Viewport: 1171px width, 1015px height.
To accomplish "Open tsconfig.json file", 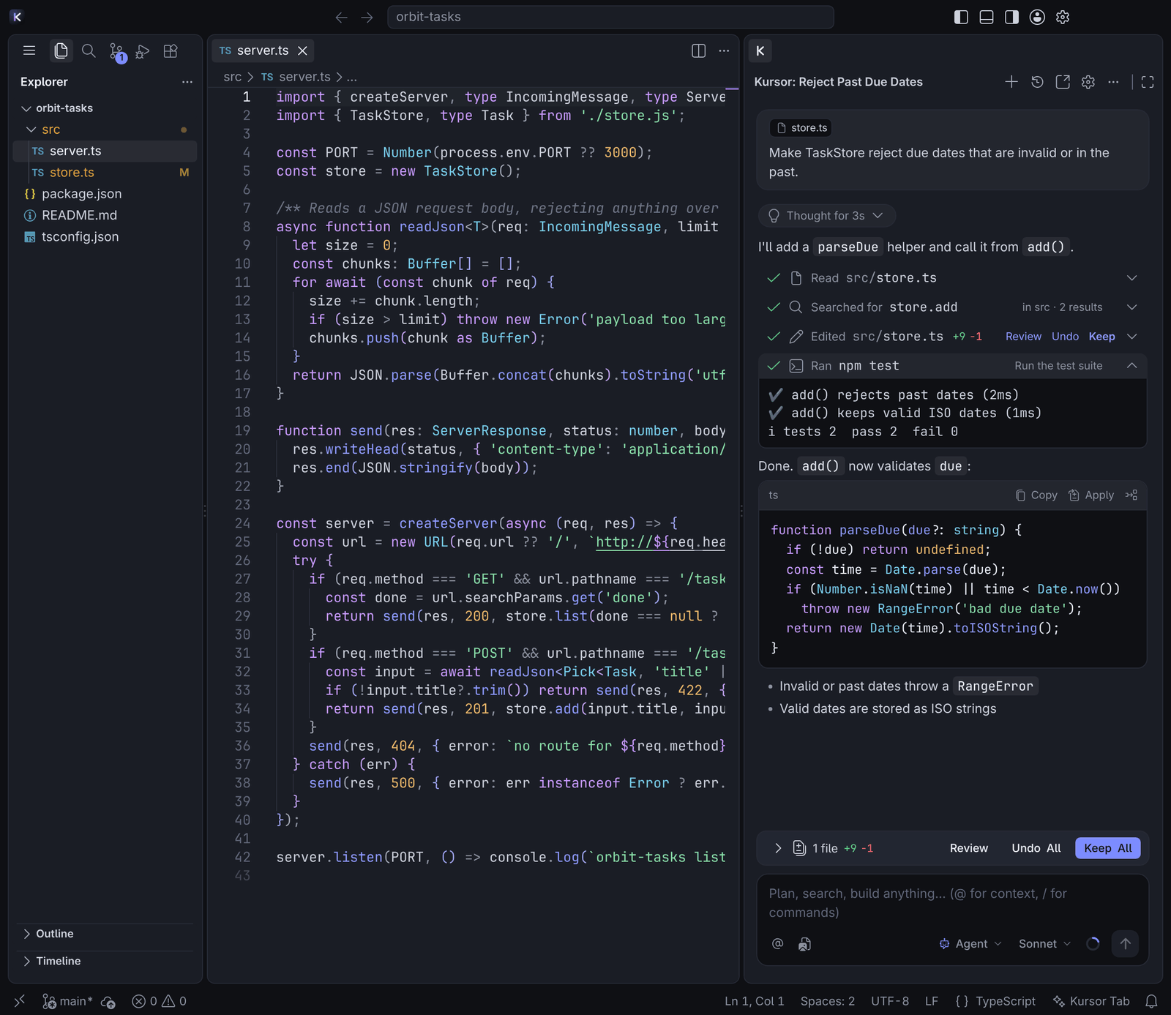I will click(x=105, y=236).
